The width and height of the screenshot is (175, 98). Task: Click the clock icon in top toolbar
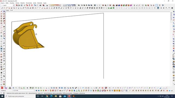tap(143, 5)
